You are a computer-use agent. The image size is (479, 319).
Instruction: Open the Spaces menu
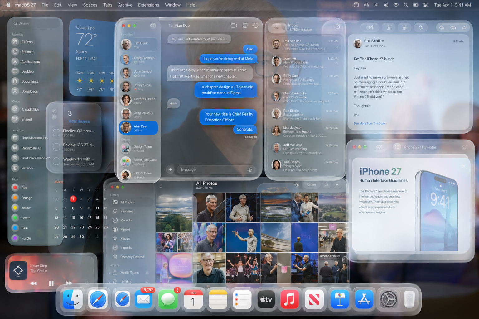pos(90,5)
